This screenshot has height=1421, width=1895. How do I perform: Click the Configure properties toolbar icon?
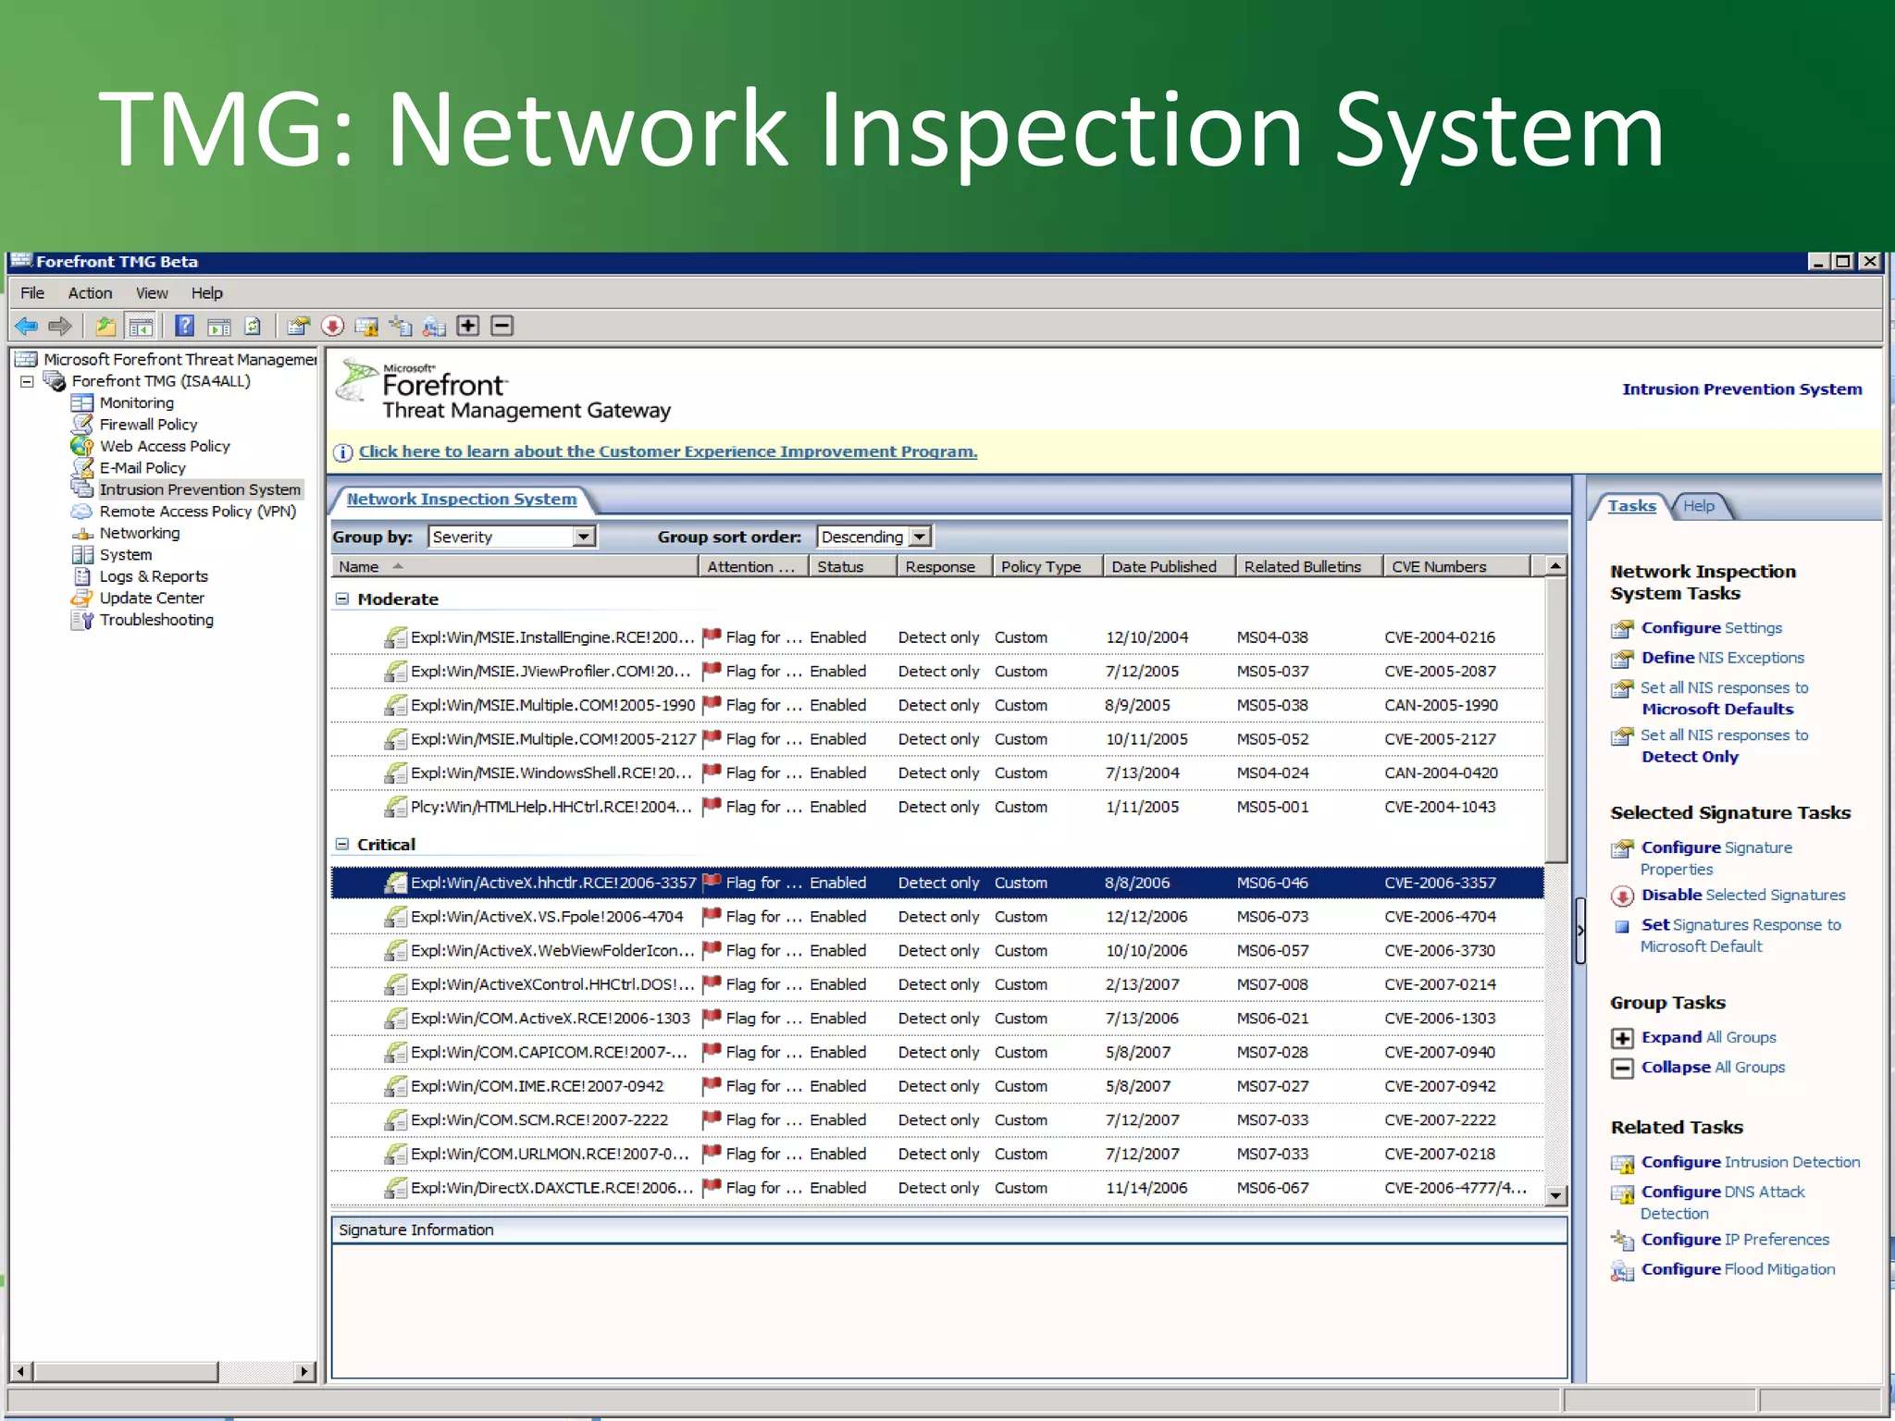click(298, 326)
